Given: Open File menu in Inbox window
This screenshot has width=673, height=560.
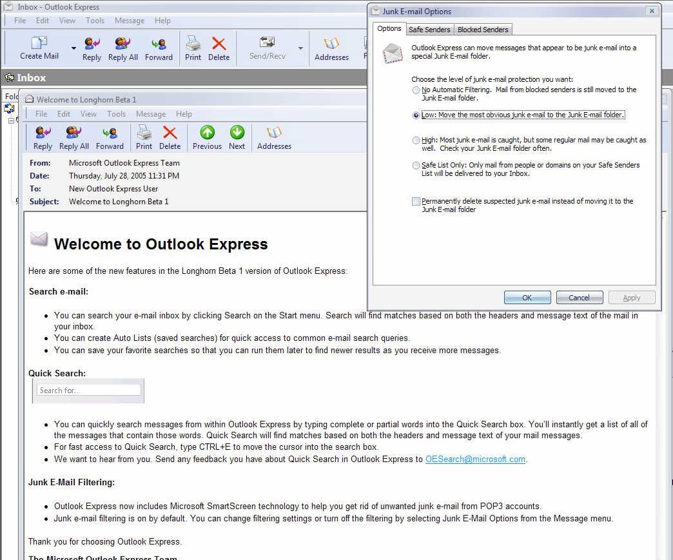Looking at the screenshot, I should 20,20.
